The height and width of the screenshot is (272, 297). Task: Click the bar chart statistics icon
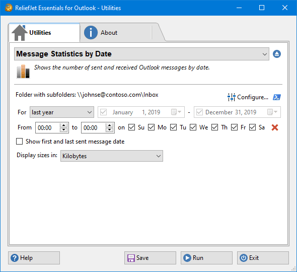pyautogui.click(x=23, y=72)
